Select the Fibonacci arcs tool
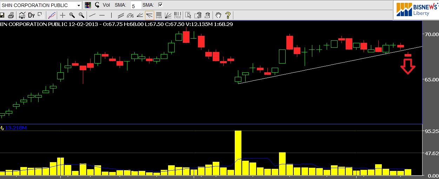 130,15
